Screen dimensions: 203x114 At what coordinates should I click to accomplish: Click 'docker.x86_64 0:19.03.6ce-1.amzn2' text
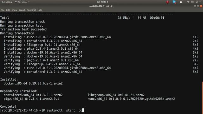33,83
